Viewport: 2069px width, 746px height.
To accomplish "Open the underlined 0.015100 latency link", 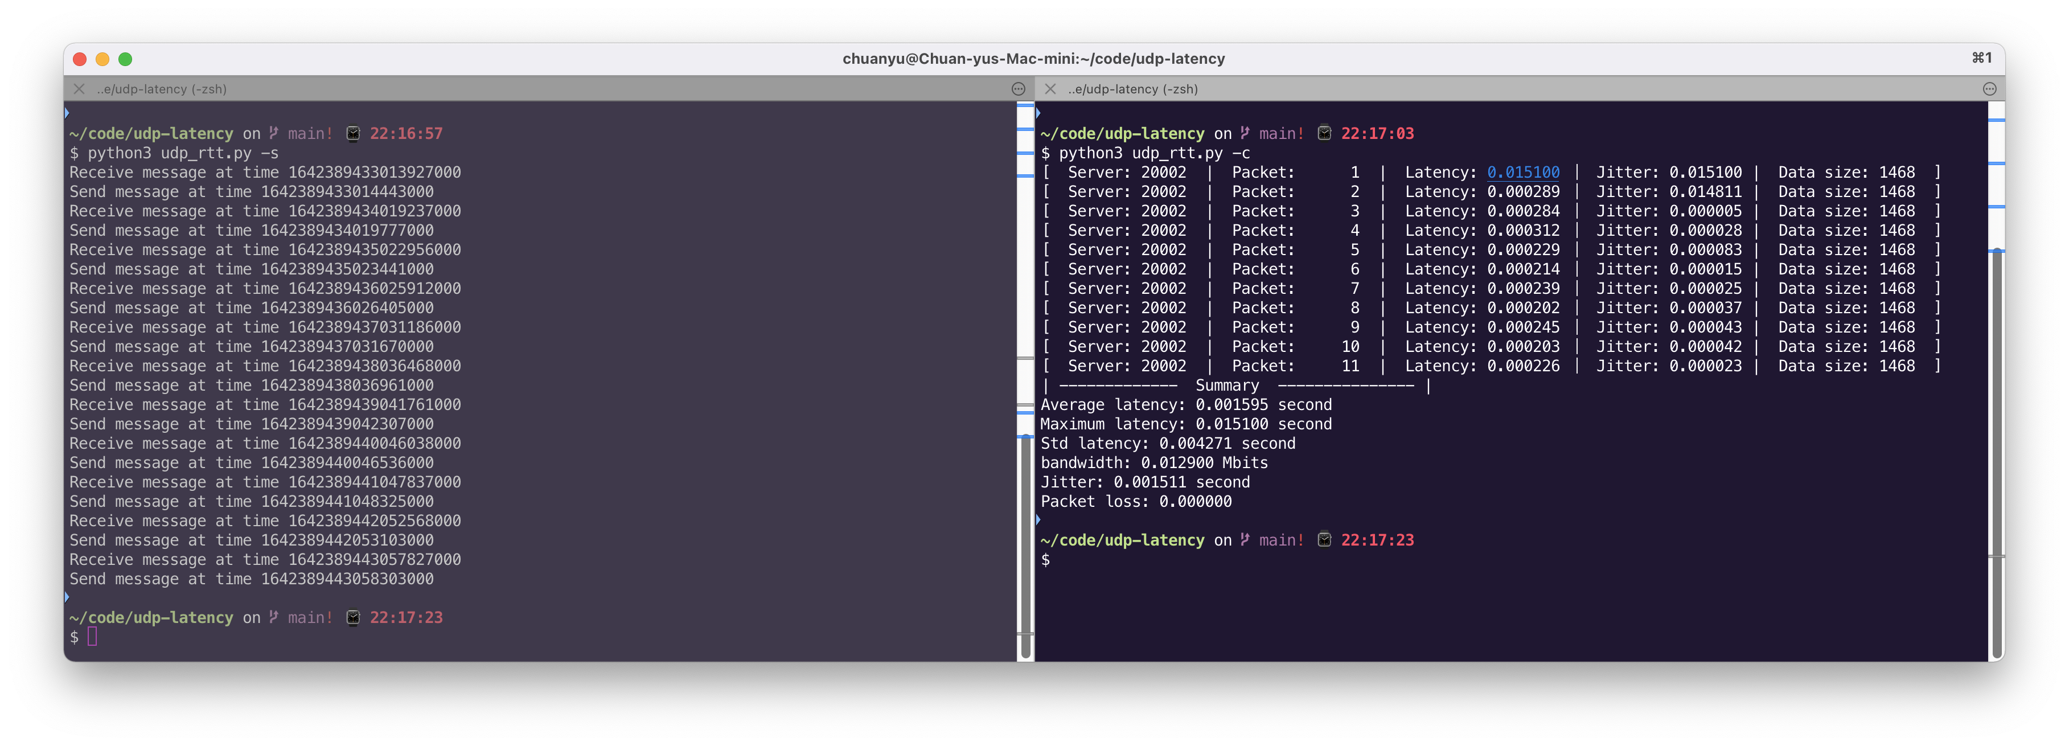I will (1523, 173).
